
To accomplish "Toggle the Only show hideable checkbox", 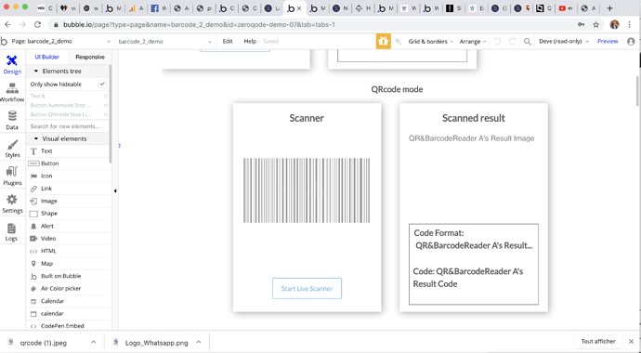I will coord(102,84).
